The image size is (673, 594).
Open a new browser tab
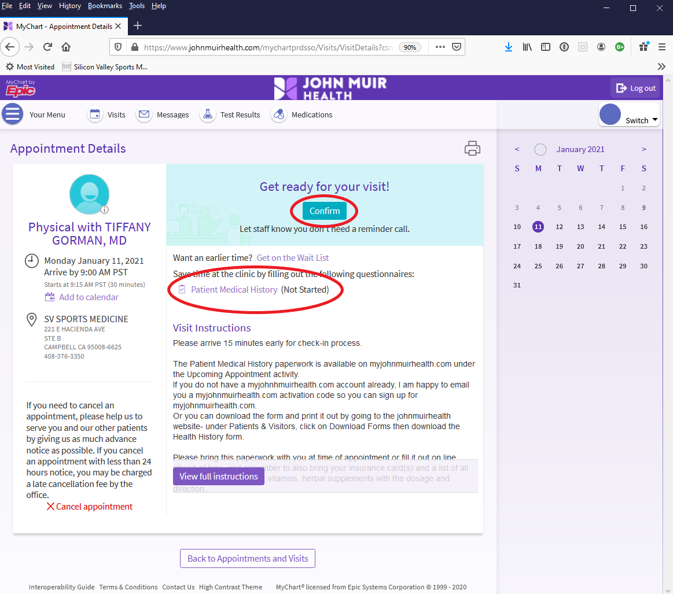coord(138,25)
